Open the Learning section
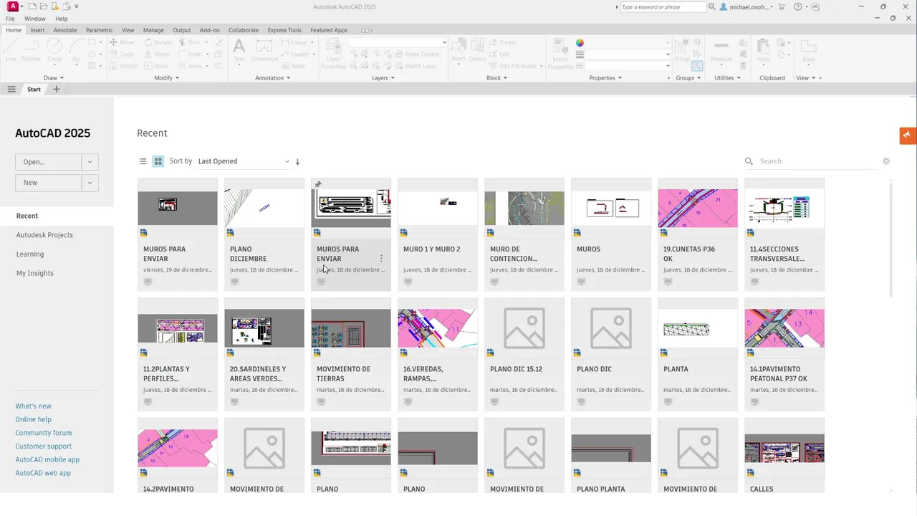Screen dimensions: 917x516 pos(30,254)
